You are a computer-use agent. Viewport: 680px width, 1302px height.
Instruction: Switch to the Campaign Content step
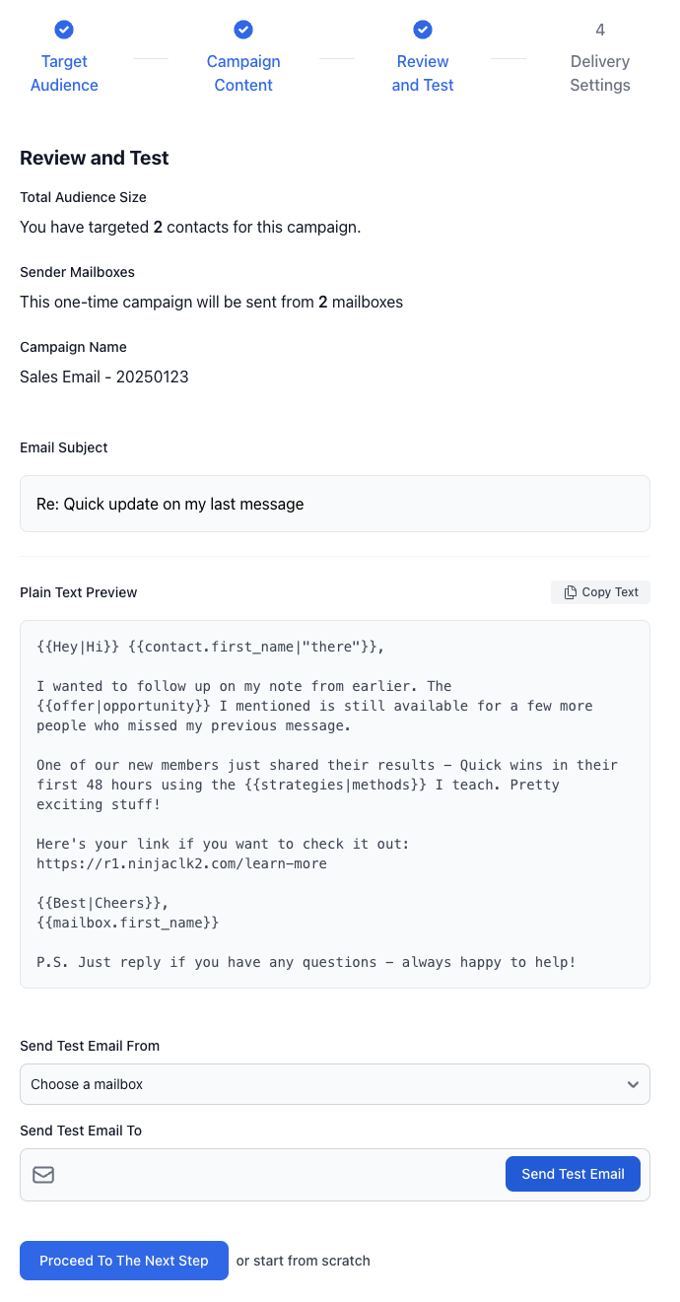coord(243,73)
